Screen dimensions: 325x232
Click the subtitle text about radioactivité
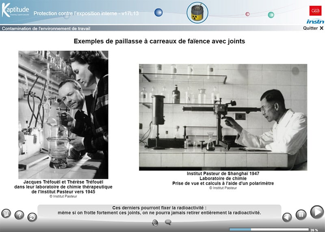(159, 210)
